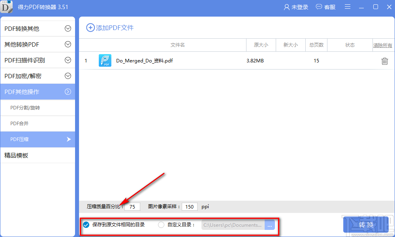The width and height of the screenshot is (395, 237).
Task: Click the app logo icon in title bar
Action: pos(6,7)
